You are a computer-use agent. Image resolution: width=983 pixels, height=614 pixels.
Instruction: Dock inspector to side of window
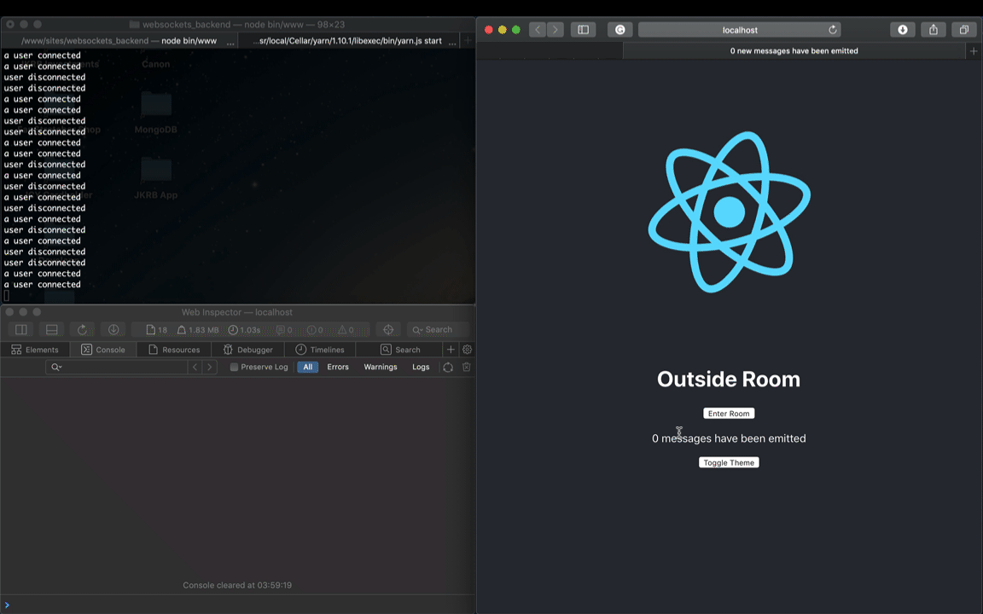pyautogui.click(x=21, y=329)
